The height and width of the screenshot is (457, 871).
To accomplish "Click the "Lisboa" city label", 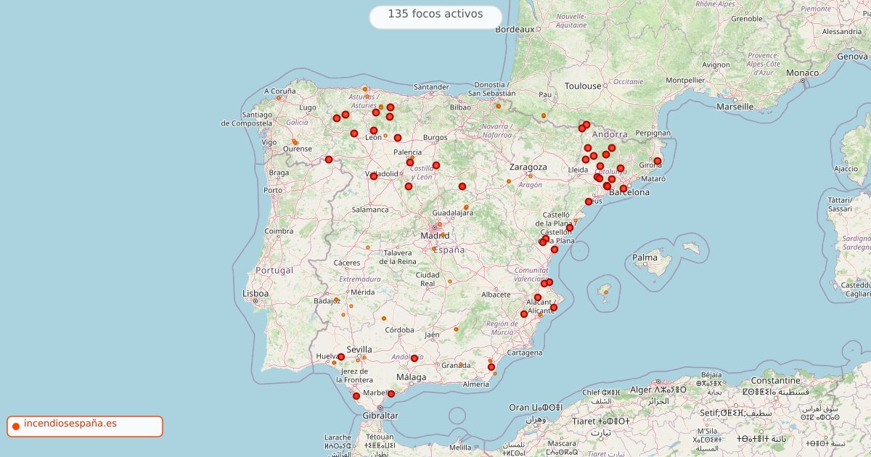I will click(x=255, y=294).
